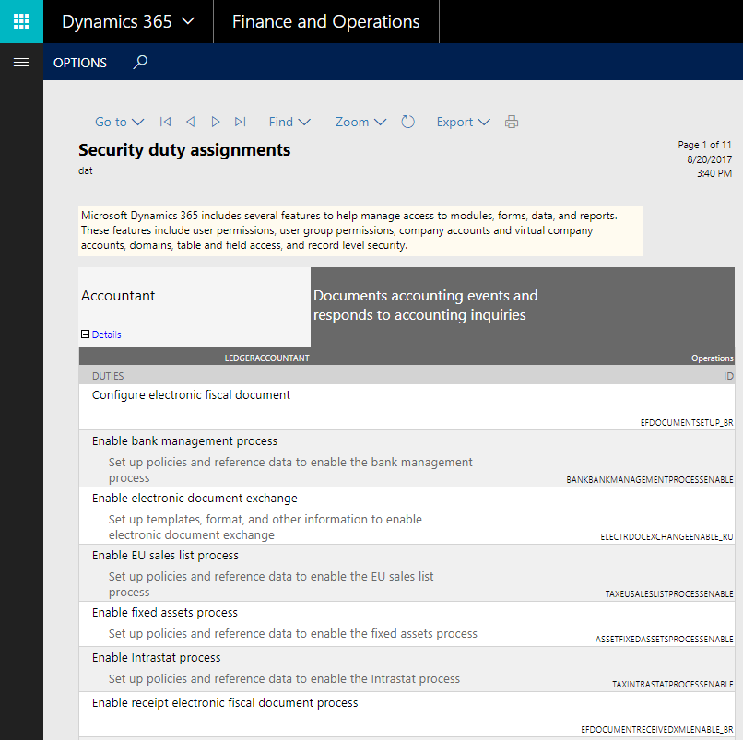The image size is (743, 740).
Task: Click the Operations label in role header
Action: pos(713,358)
